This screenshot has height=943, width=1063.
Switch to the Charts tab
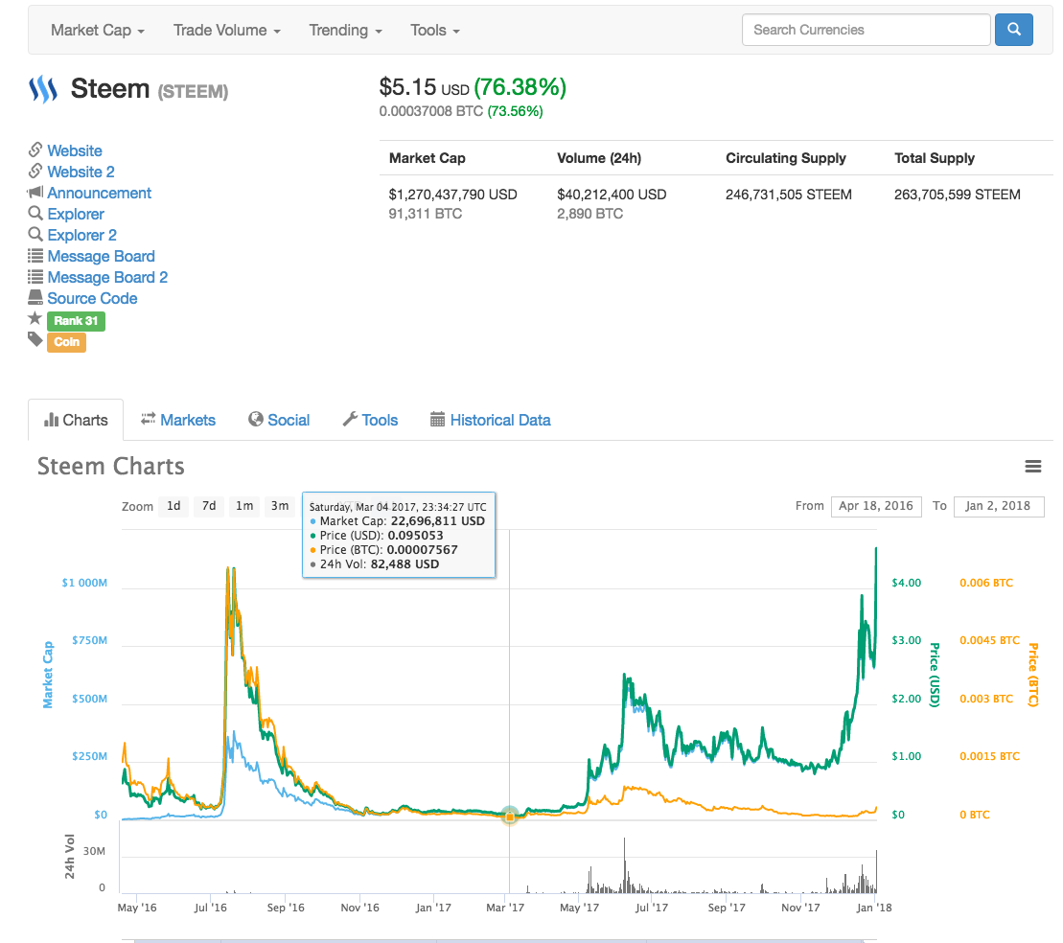(x=76, y=421)
